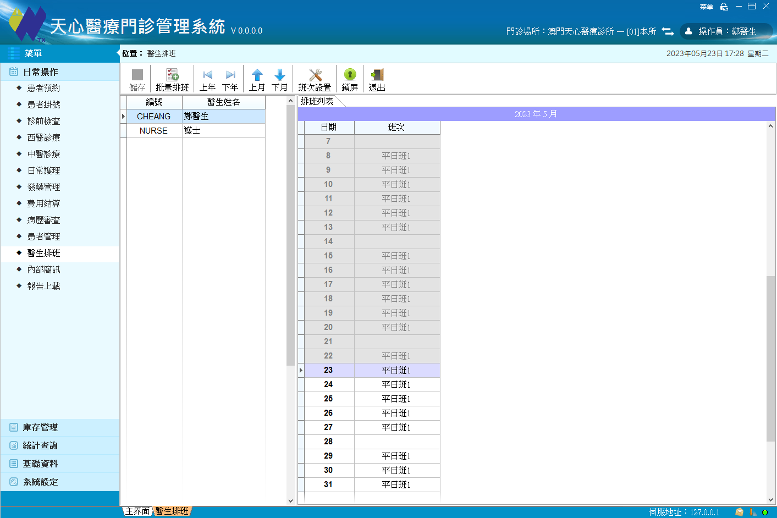This screenshot has height=518, width=777.
Task: Open 批量排班 batch scheduling tool
Action: pos(172,80)
